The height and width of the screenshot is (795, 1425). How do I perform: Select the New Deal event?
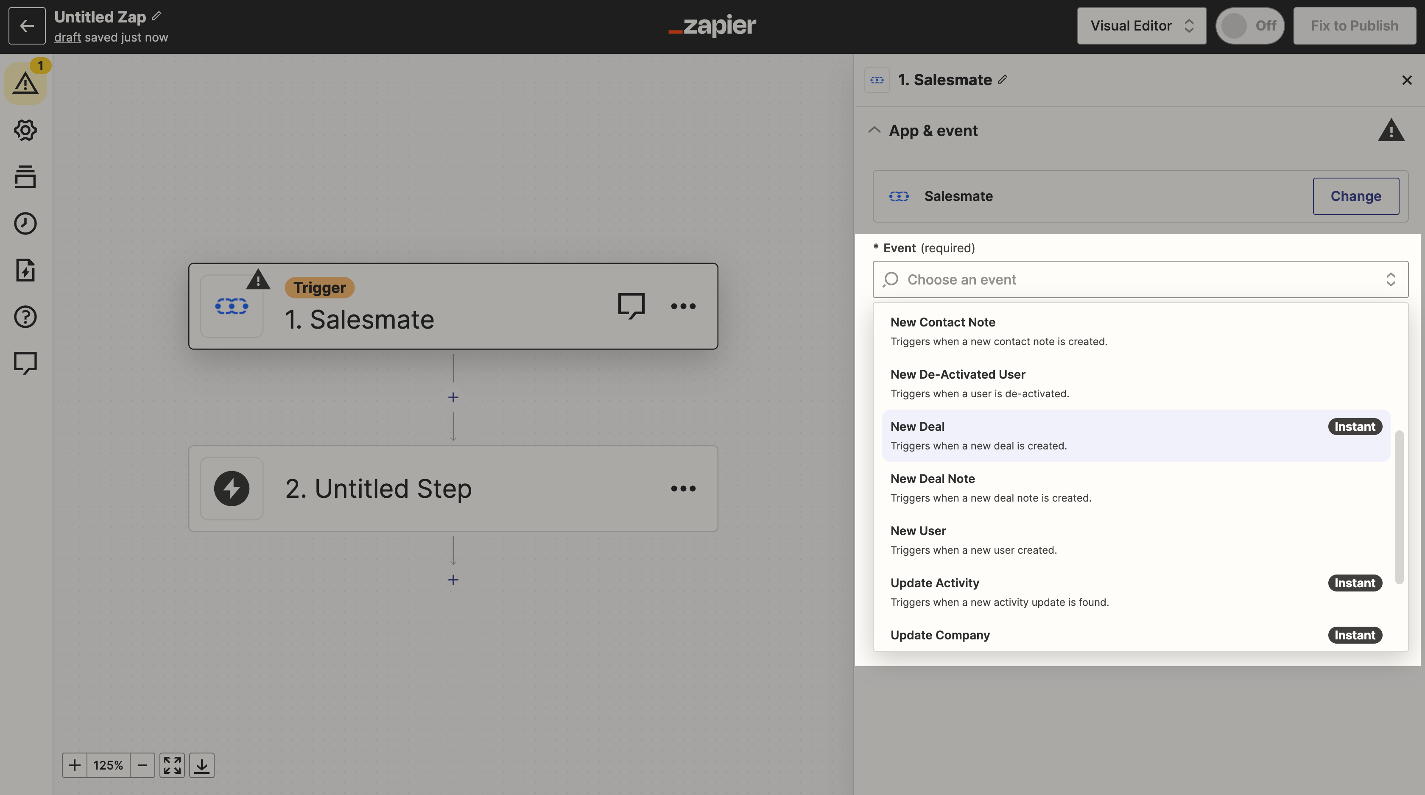tap(1137, 435)
